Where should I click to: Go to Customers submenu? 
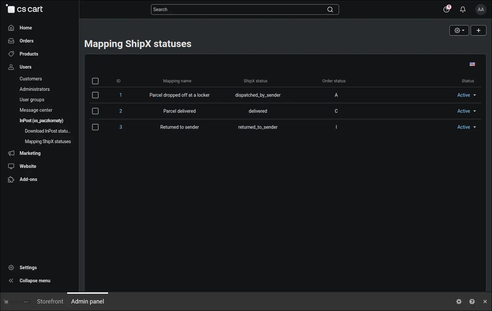[31, 79]
